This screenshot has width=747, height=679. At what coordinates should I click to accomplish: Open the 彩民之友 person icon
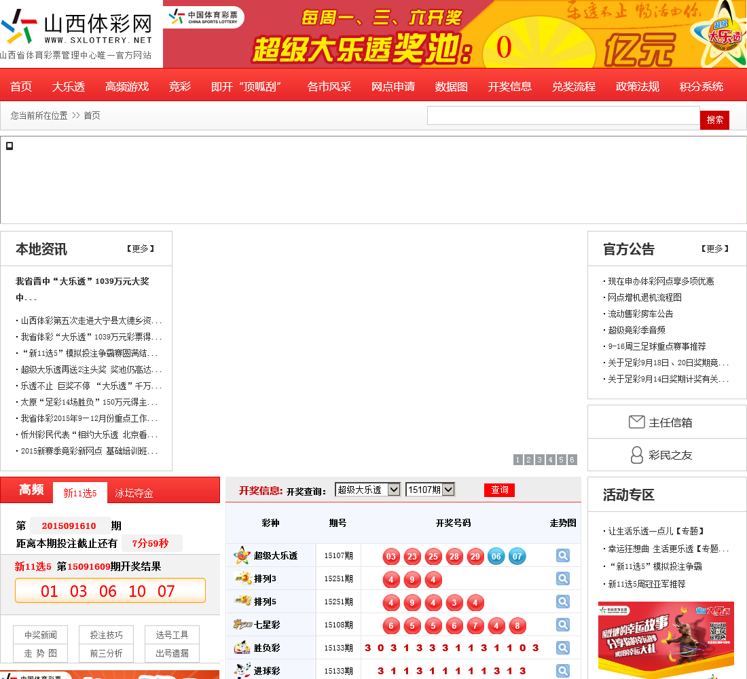coord(636,455)
